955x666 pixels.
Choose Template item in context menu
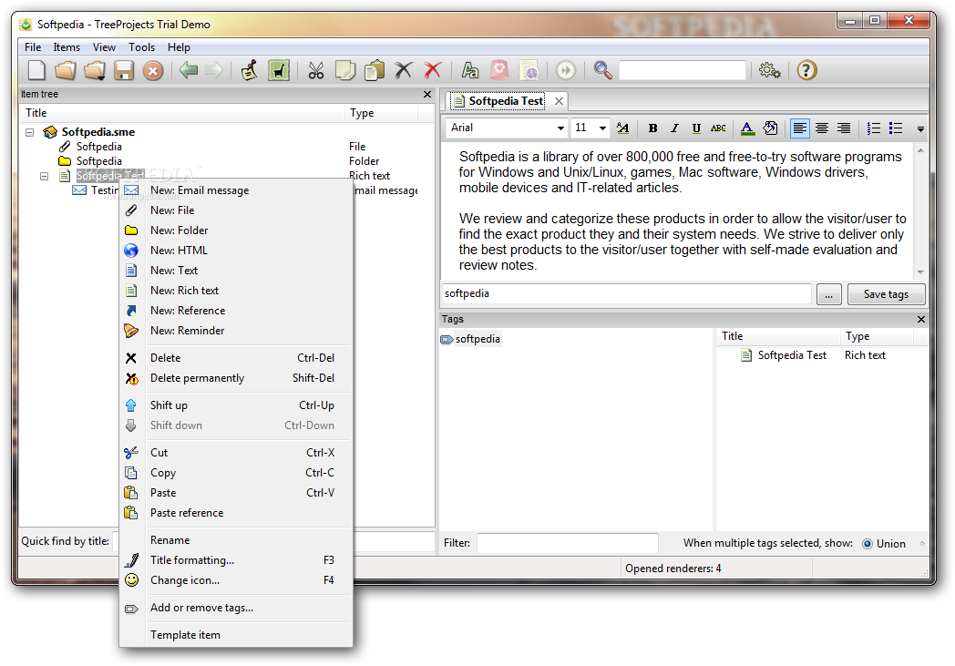pyautogui.click(x=236, y=635)
